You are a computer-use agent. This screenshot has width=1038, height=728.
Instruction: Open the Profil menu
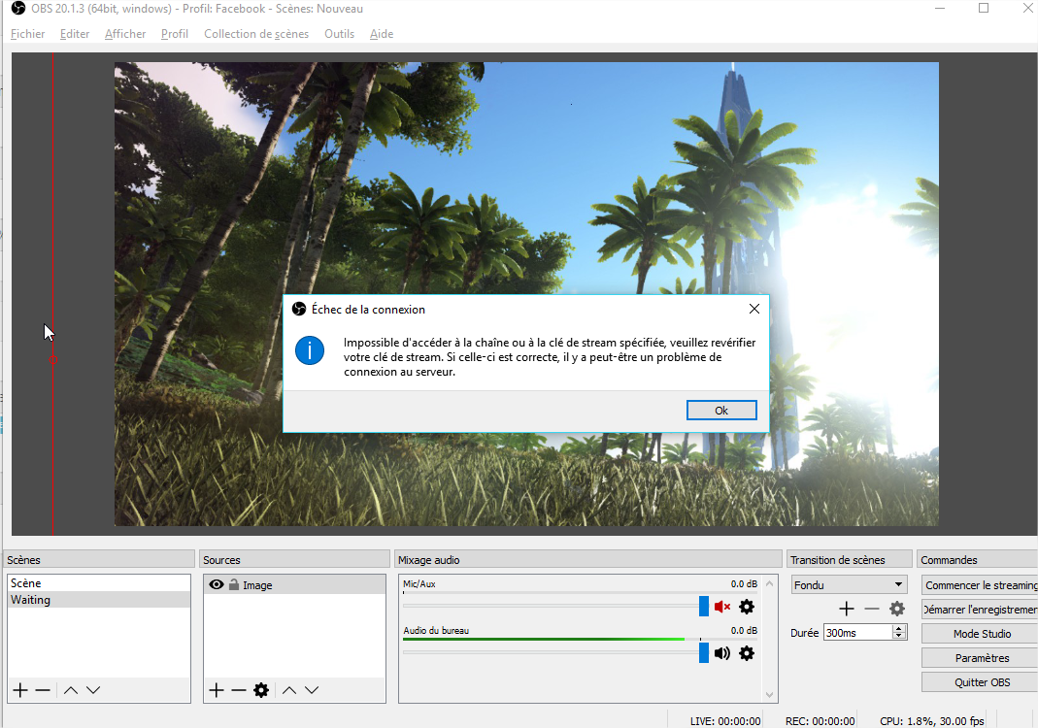click(x=175, y=34)
